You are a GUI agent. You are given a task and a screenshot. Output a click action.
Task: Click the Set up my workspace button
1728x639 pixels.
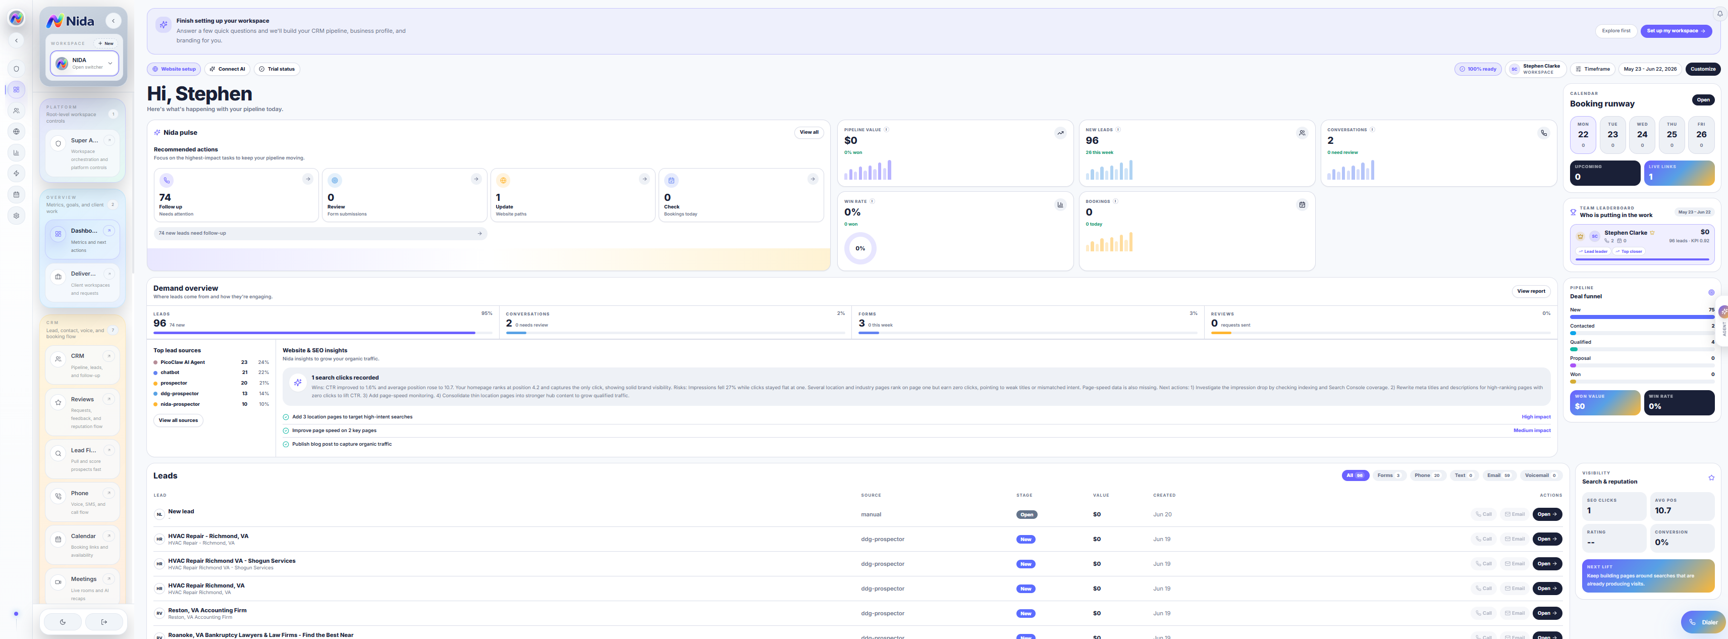[1676, 31]
